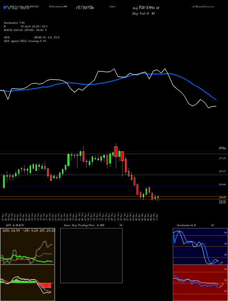Click the 254.66 price axis label

(x=222, y=184)
